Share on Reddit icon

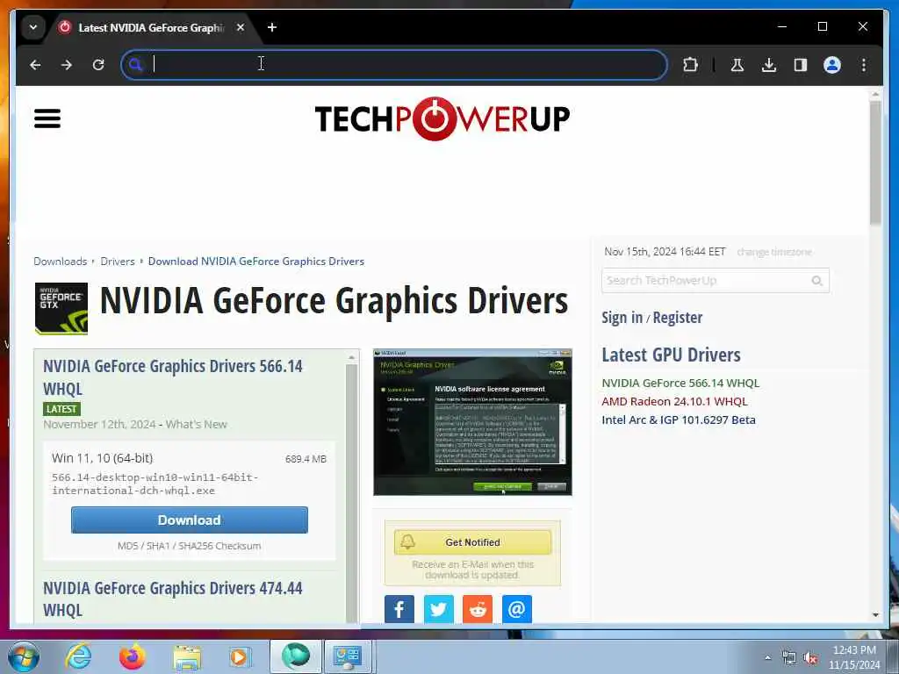[478, 609]
